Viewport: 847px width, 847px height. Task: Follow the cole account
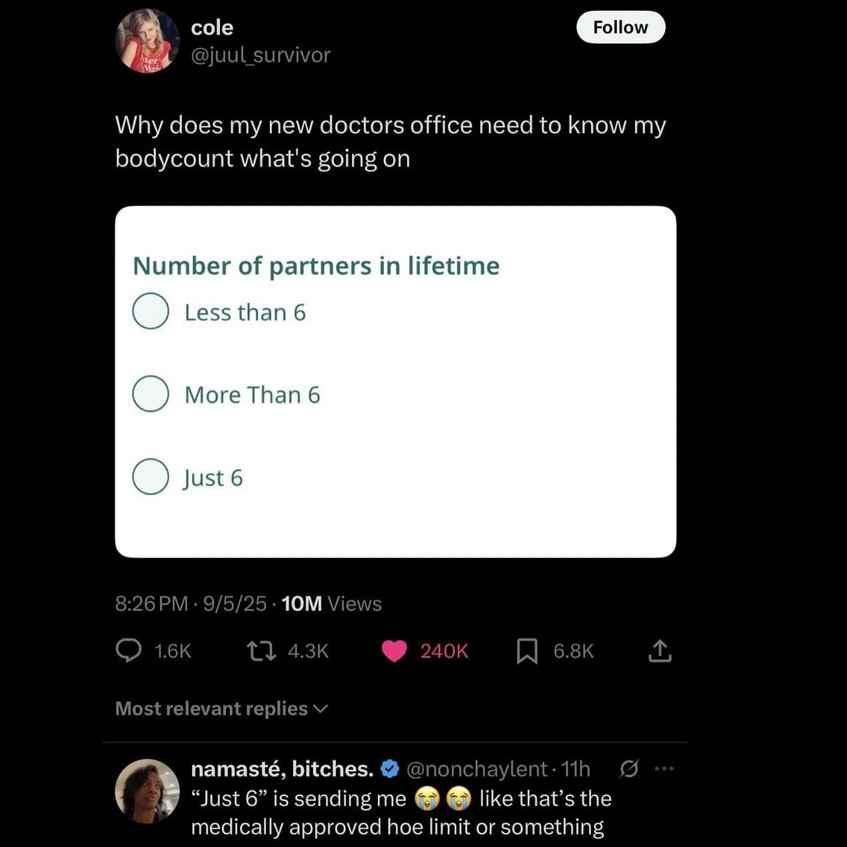pyautogui.click(x=620, y=27)
